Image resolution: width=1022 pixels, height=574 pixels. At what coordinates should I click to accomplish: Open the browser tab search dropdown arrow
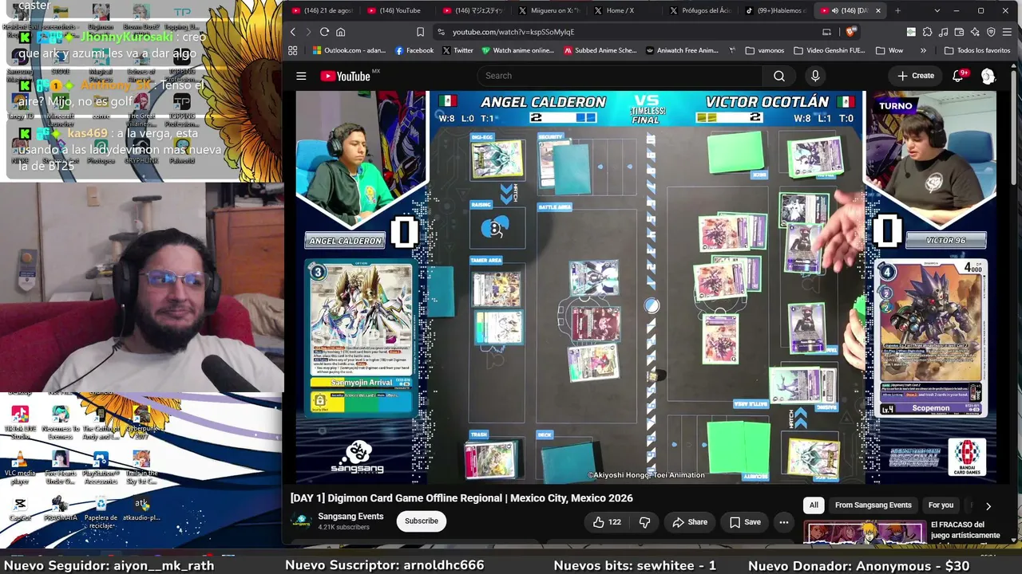tap(937, 10)
